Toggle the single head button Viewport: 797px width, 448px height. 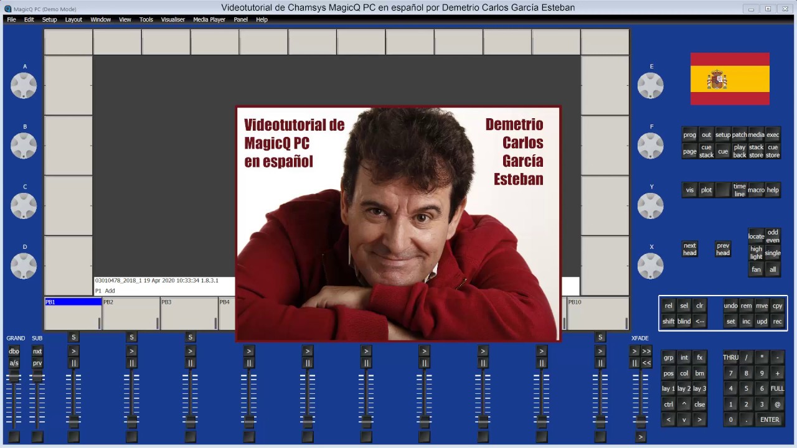pos(773,253)
